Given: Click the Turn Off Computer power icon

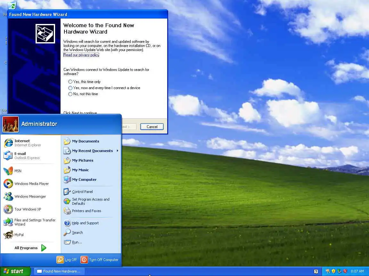Looking at the screenshot, I should tap(84, 260).
